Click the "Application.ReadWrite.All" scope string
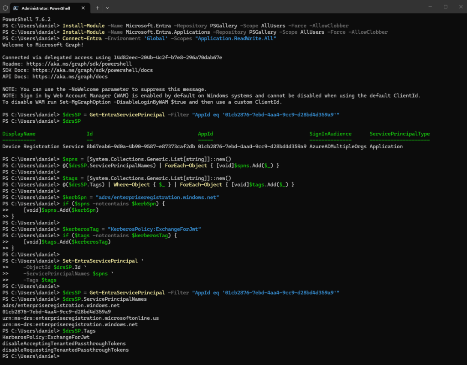Viewport: 467px width, 365px height. pyautogui.click(x=236, y=38)
